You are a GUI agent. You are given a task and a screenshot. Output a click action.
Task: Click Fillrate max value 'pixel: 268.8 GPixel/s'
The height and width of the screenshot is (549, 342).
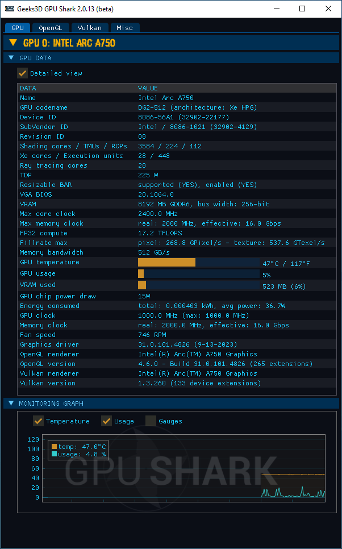coord(180,243)
